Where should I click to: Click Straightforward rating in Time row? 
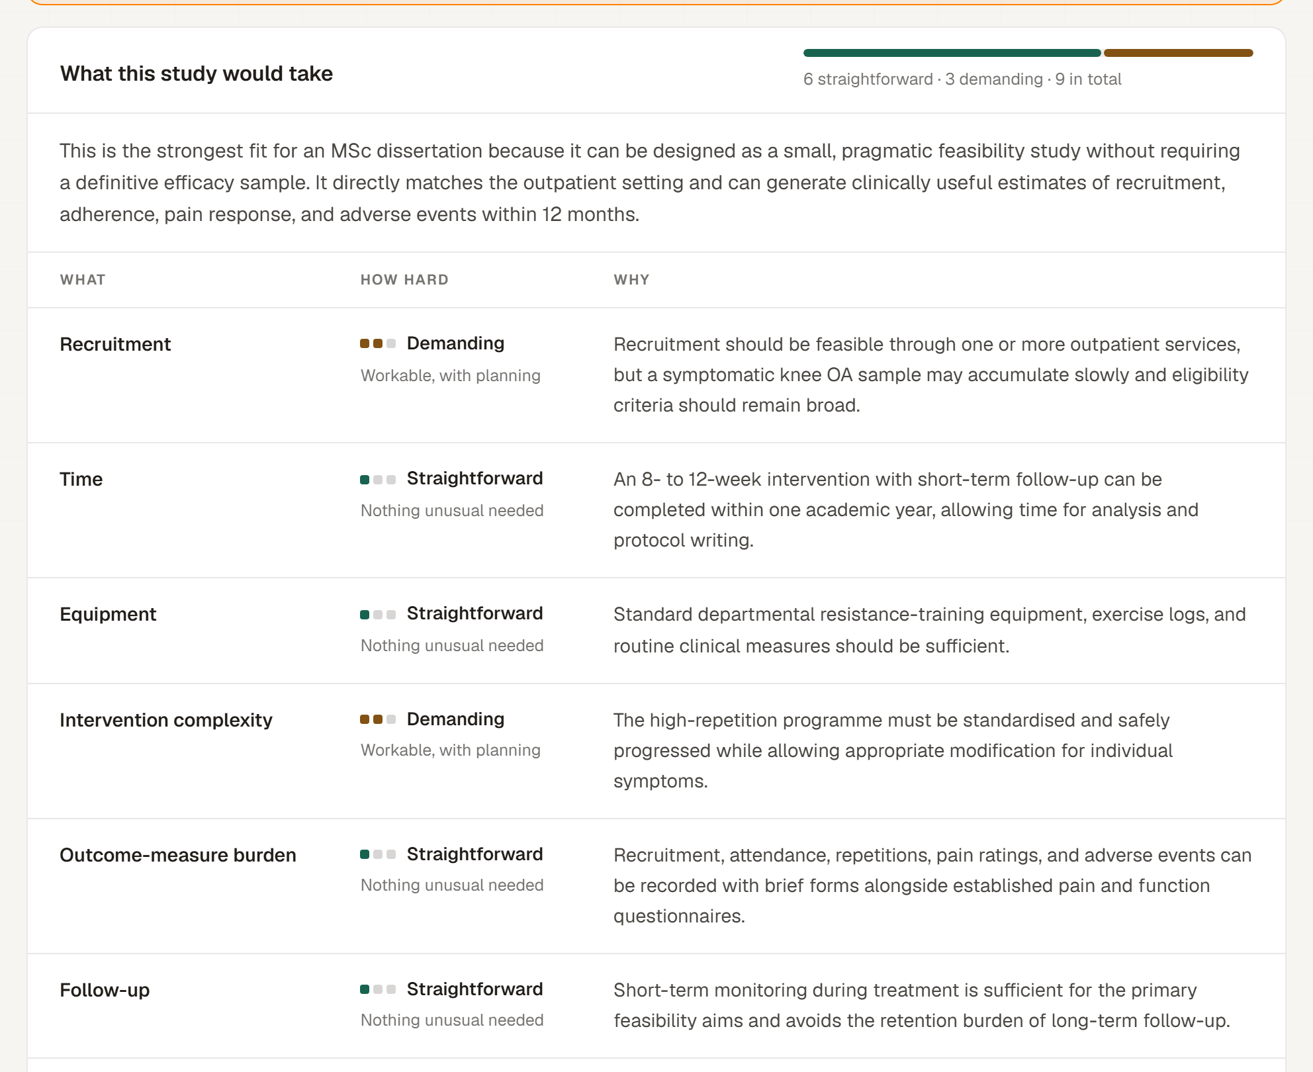coord(475,478)
